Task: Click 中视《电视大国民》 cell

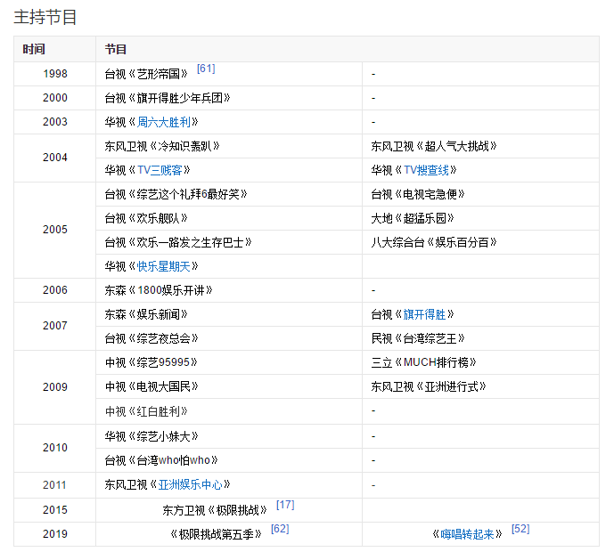Action: (229, 386)
